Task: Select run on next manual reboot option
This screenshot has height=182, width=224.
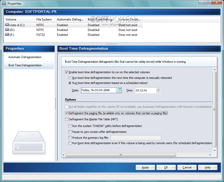Action: [70, 78]
